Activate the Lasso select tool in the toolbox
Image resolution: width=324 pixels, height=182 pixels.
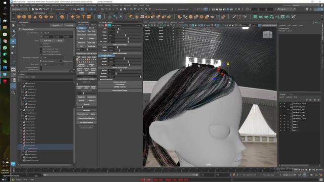coord(14,31)
